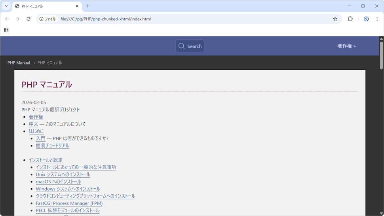This screenshot has width=384, height=216.
Task: Click PHP Manual breadcrumb link
Action: click(x=19, y=63)
